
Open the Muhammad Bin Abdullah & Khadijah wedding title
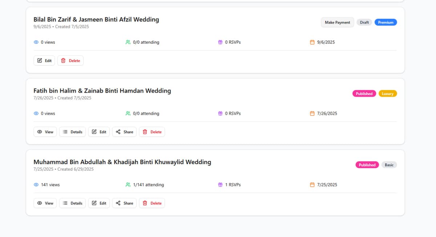122,162
